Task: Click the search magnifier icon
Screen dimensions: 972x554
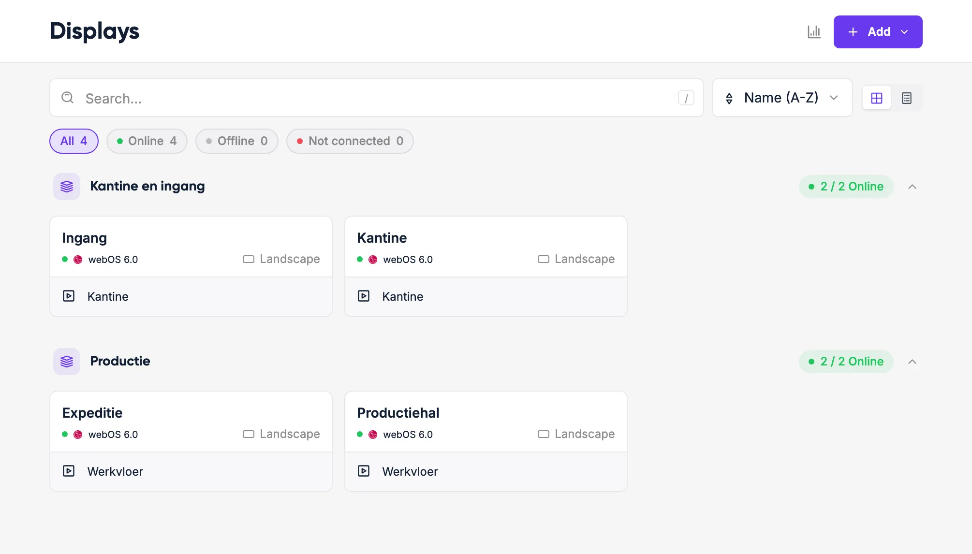Action: (x=67, y=98)
